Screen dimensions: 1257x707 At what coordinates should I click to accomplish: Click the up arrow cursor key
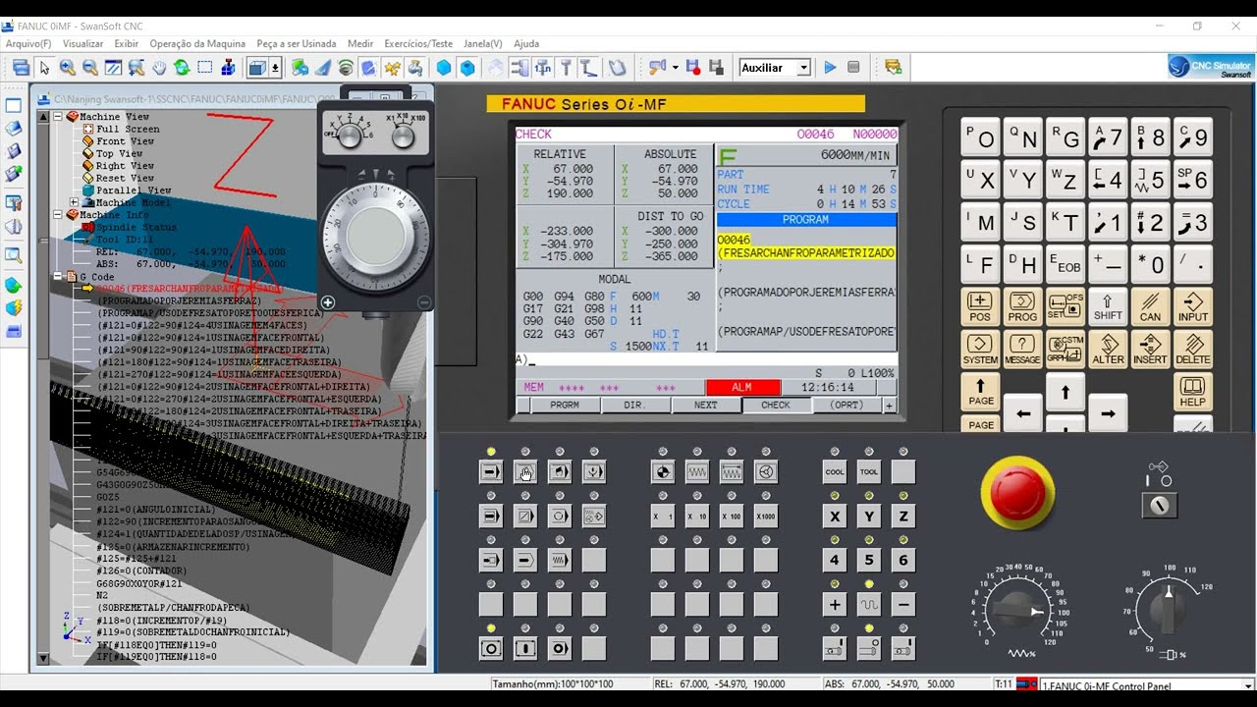pos(1066,393)
